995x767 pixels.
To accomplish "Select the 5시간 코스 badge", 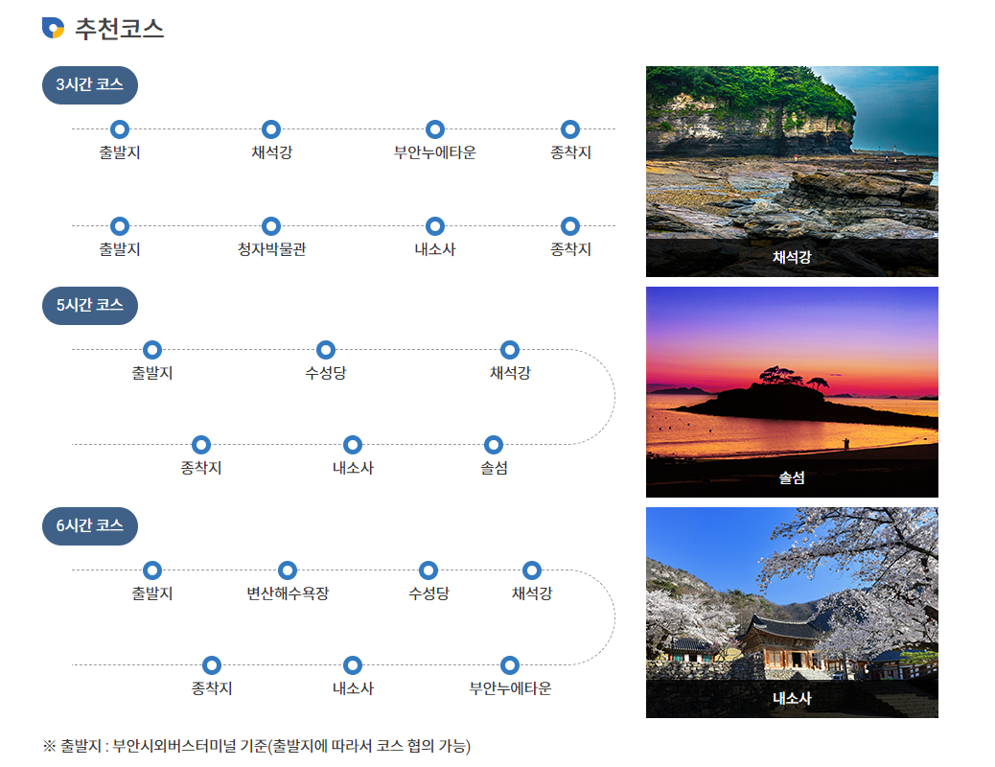I will (x=90, y=306).
